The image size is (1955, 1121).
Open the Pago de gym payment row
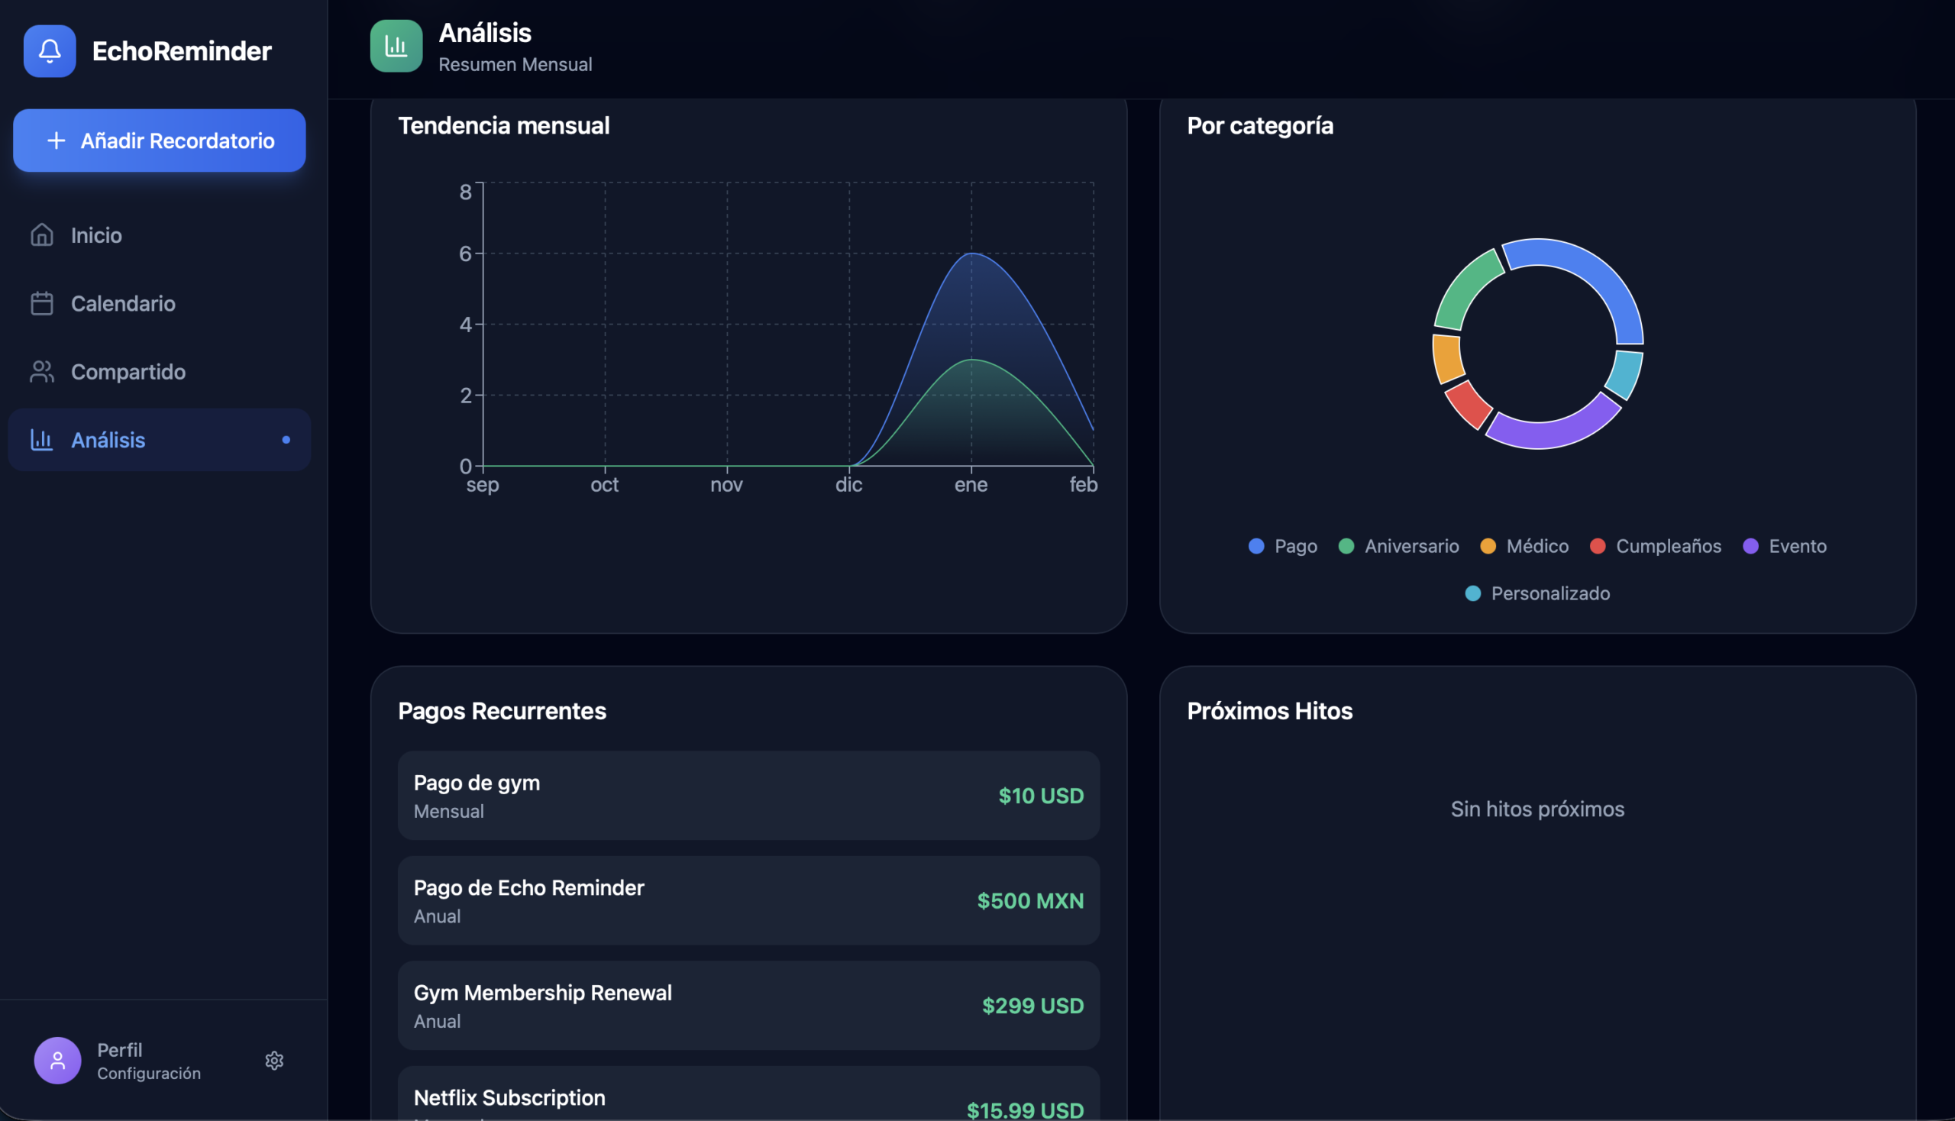[748, 796]
